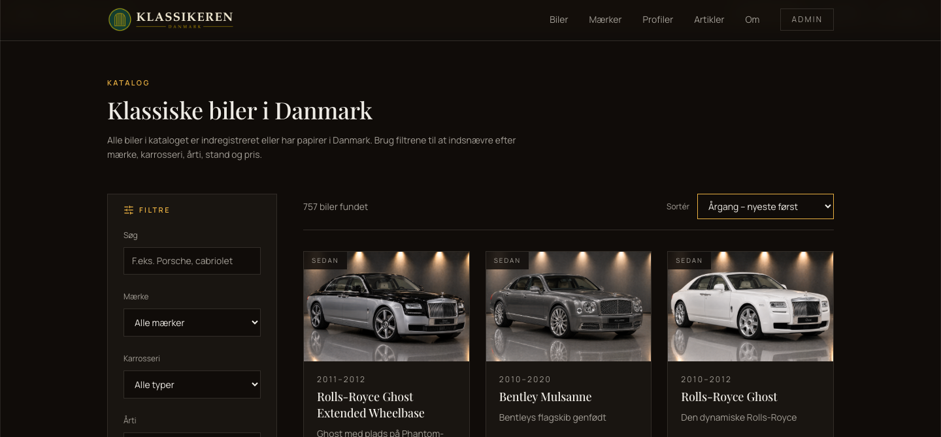This screenshot has width=941, height=437.
Task: Open the Rolls-Royce Ghost 2010–2012 title link
Action: (x=729, y=397)
